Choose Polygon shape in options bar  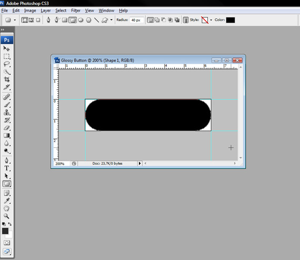click(x=88, y=20)
